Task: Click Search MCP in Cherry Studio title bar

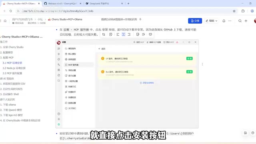Action: pyautogui.click(x=139, y=42)
